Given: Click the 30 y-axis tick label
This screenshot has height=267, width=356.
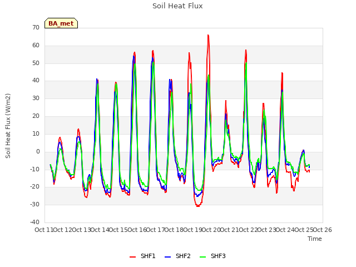Looking at the screenshot, I should click(x=36, y=98).
